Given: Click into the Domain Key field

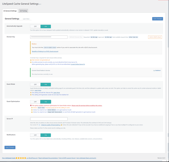Looking at the screenshot, I should (49, 37).
